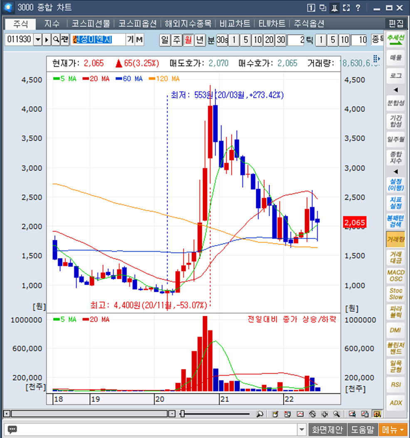Screen dimensions: 410x438
Task: Switch to the 비교차트 tab
Action: coord(235,24)
